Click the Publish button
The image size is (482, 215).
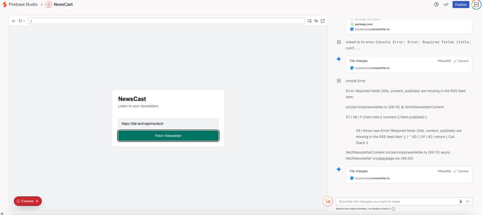click(x=461, y=4)
